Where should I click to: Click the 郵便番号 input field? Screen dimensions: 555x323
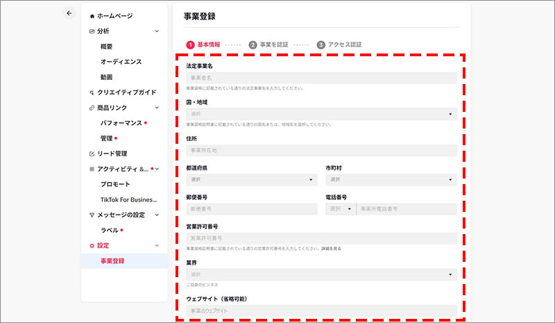pos(251,209)
